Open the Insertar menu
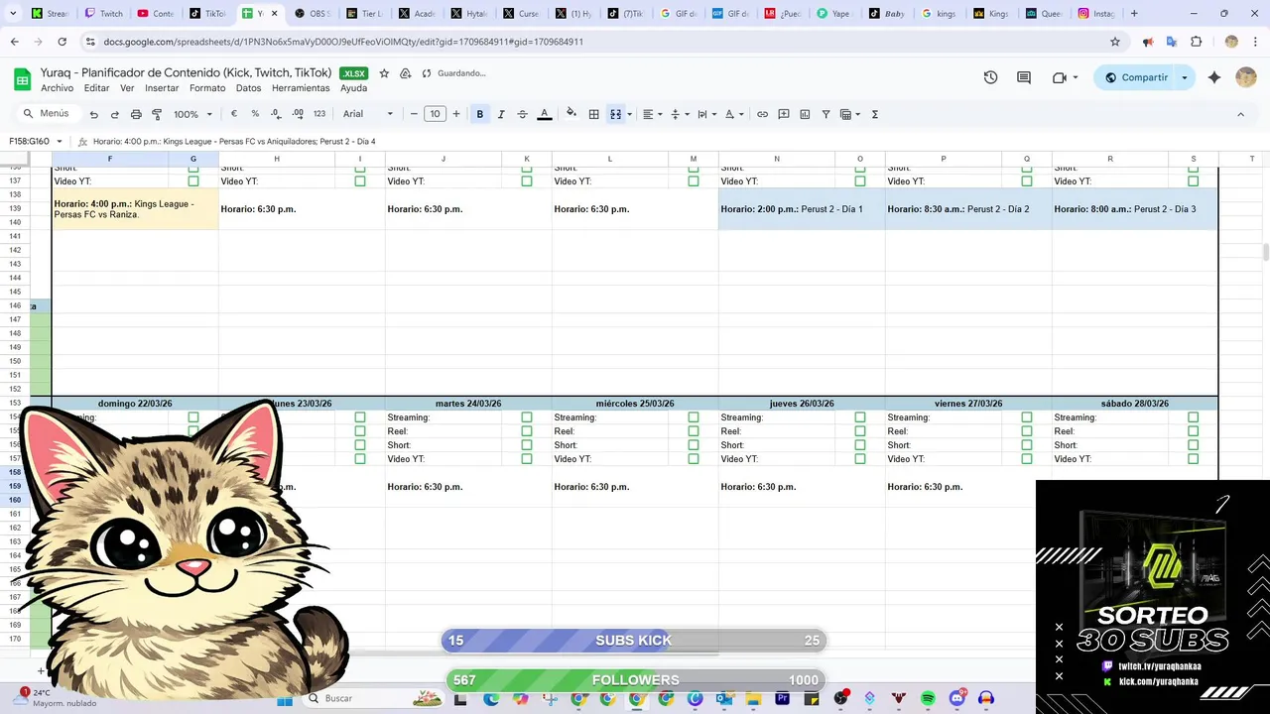1270x714 pixels. (162, 88)
